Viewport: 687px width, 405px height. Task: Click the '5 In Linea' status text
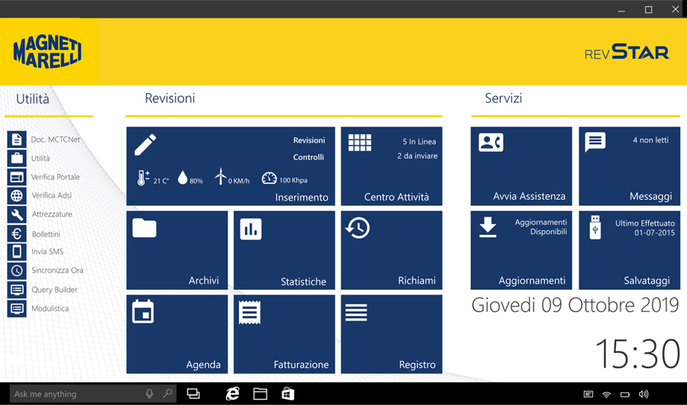point(419,141)
